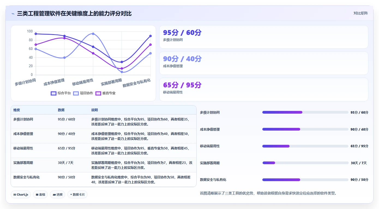Select the 65分 / 95分 data card
The height and width of the screenshot is (209, 379).
click(264, 89)
